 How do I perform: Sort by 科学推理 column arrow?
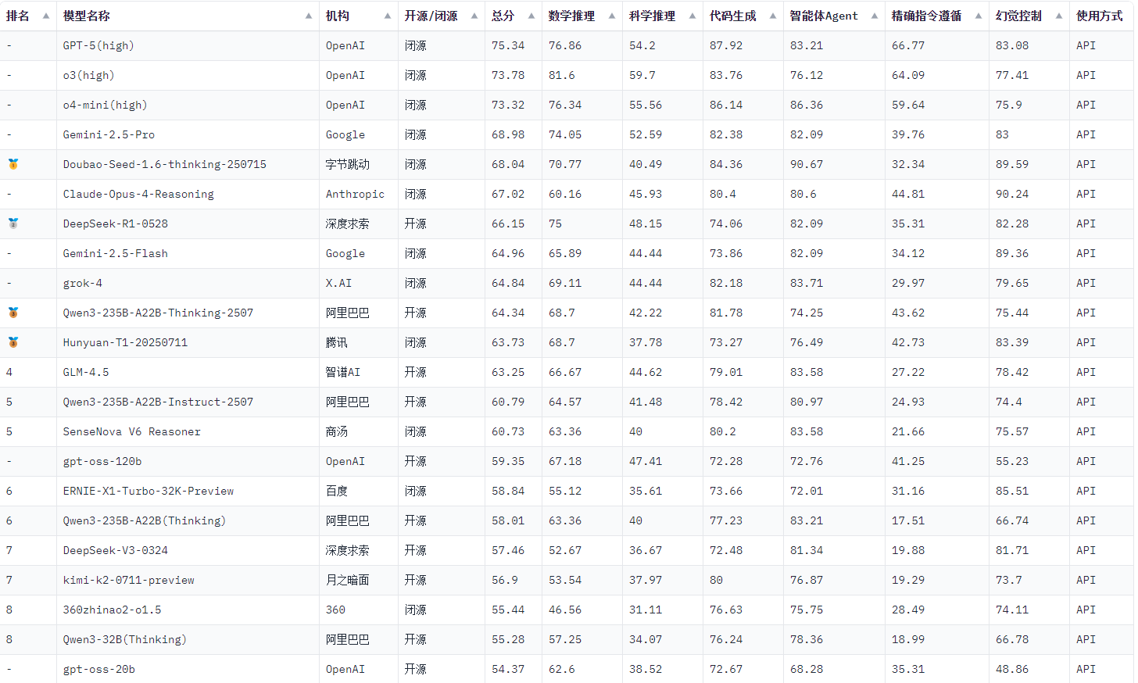[x=692, y=16]
